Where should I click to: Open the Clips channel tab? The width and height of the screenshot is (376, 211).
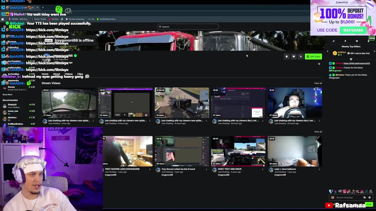point(80,74)
